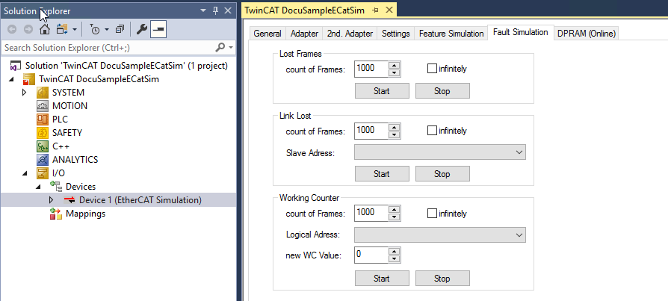Click the Solution node icon in the tree
The width and height of the screenshot is (668, 301).
pos(16,66)
